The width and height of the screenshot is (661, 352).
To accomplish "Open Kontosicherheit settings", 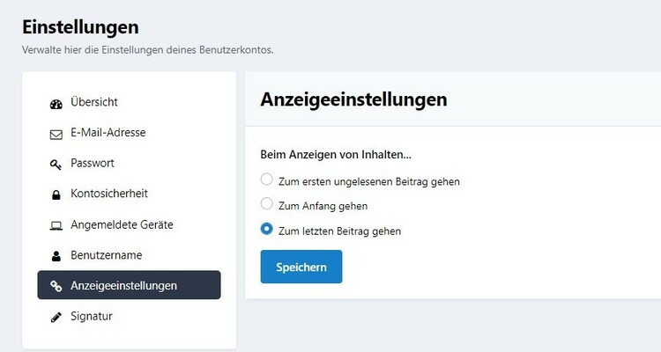I will point(109,194).
